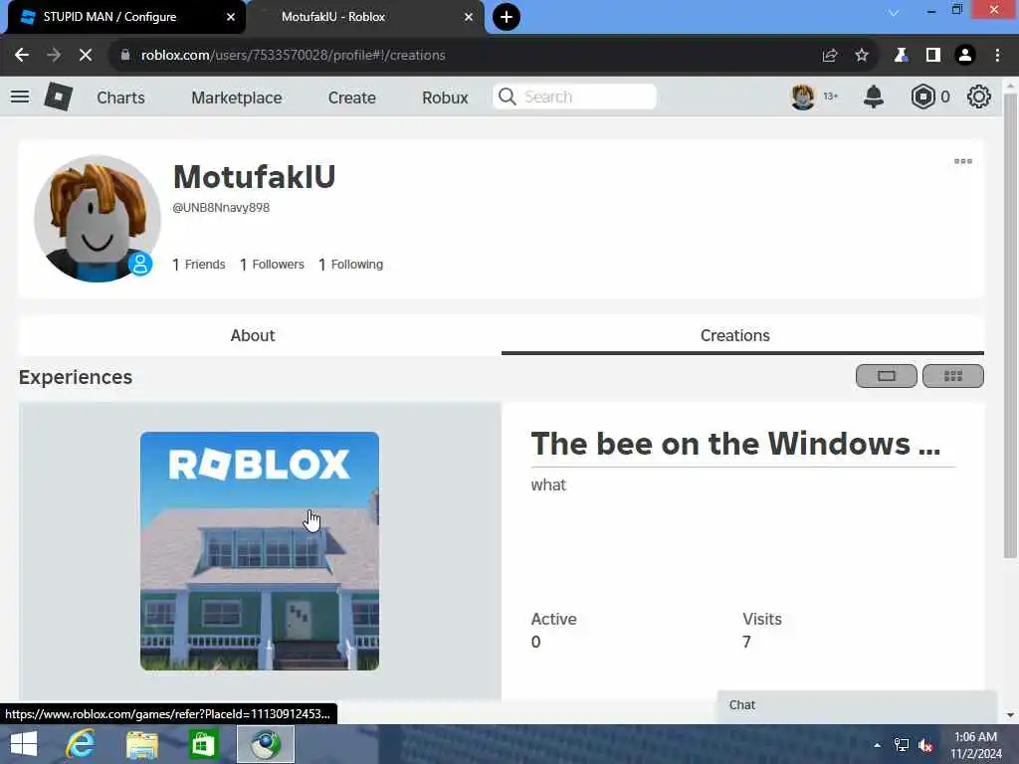Click the experience house thumbnail
Screen dimensions: 1019x764
pyautogui.click(x=260, y=551)
